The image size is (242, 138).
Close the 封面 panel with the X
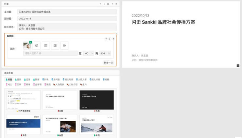pos(116,4)
